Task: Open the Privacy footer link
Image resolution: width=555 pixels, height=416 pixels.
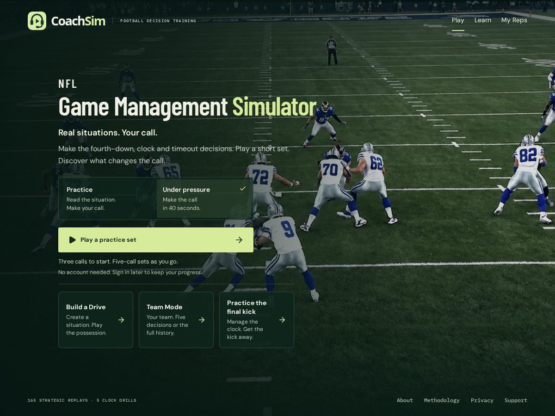Action: coord(482,400)
